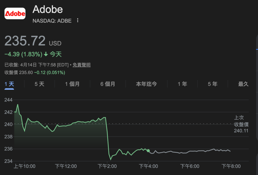This screenshot has height=175, width=258.
Task: Open the three-dot options menu beside ADBE
Action: [78, 20]
